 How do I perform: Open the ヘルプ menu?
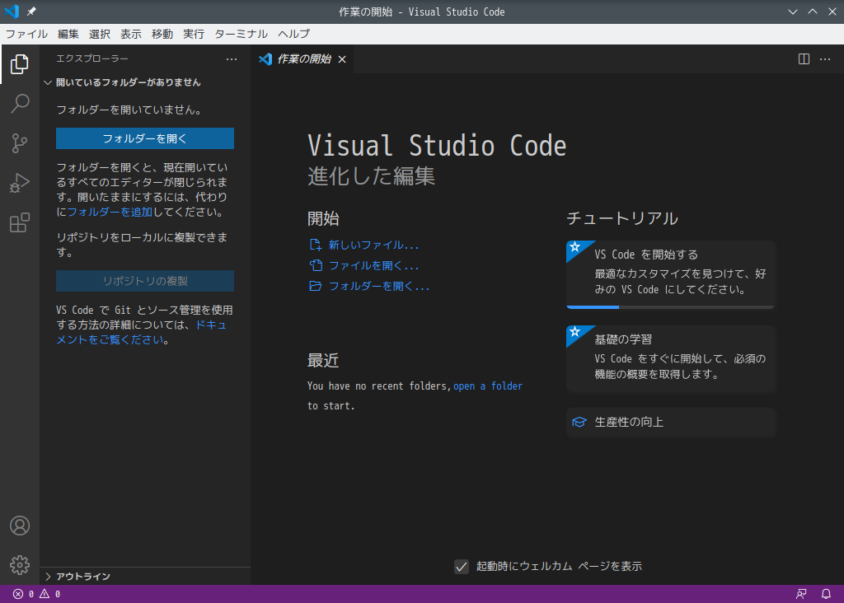294,34
